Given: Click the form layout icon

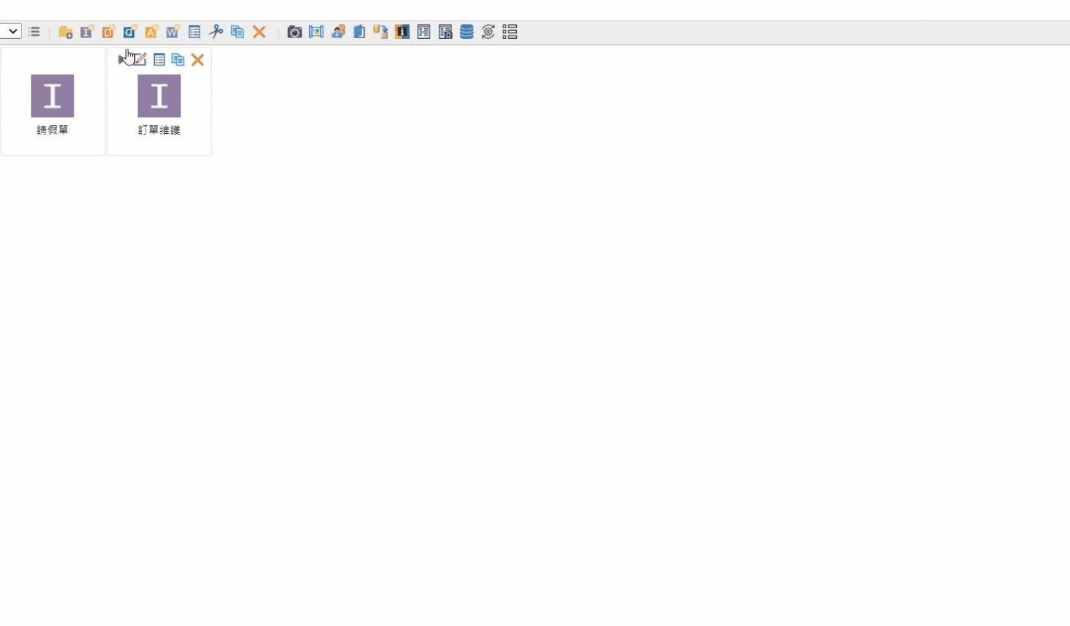Looking at the screenshot, I should click(424, 31).
